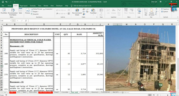179x96 pixels.
Task: Open the Formulas ribbon tab
Action: 33,6
